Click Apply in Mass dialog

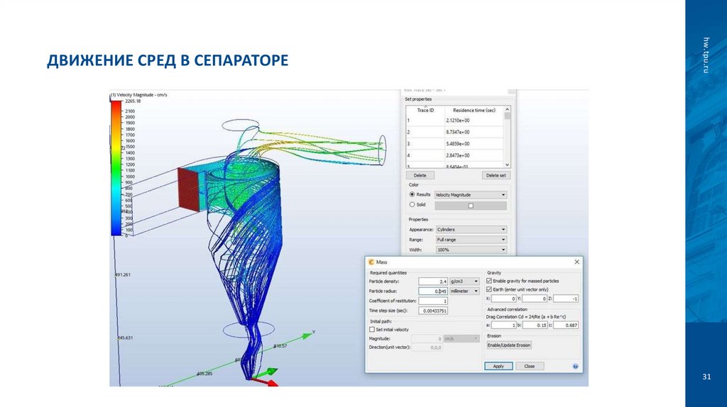point(498,367)
